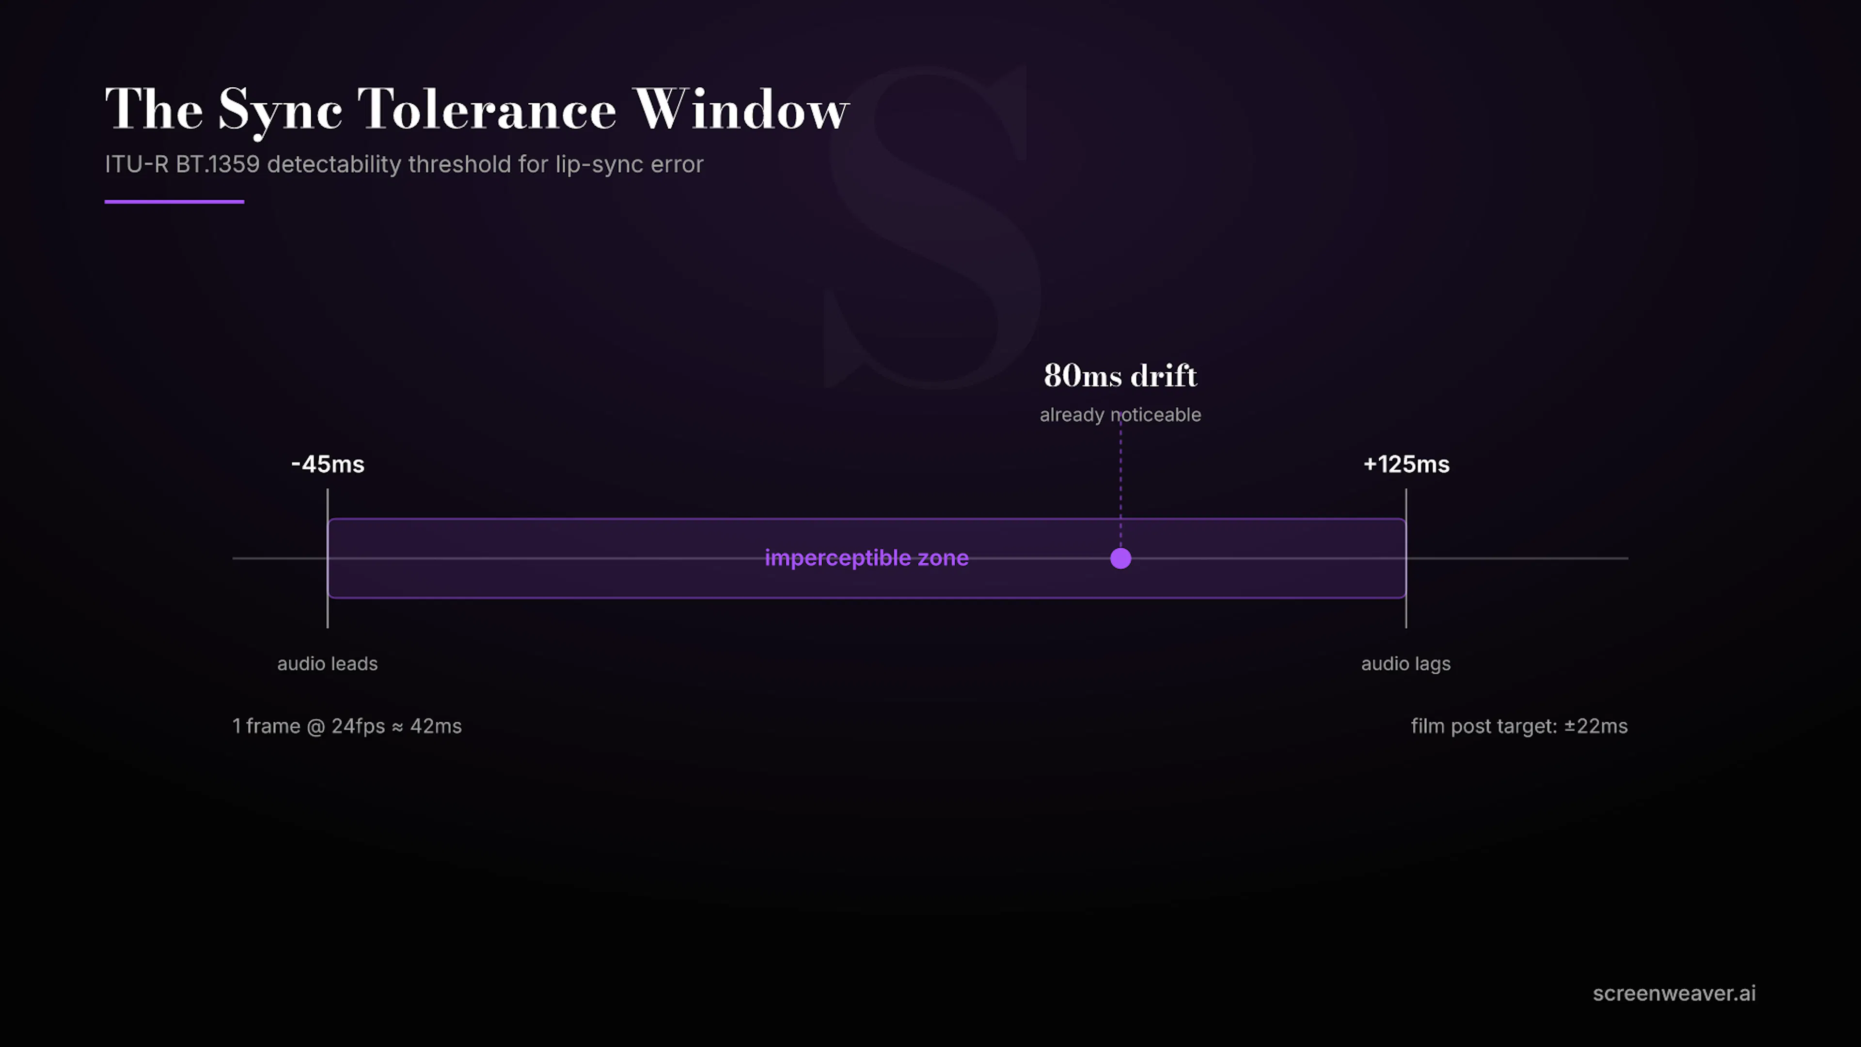Click the left tick line at -45ms
Screen dimensions: 1861x1047
(327, 558)
